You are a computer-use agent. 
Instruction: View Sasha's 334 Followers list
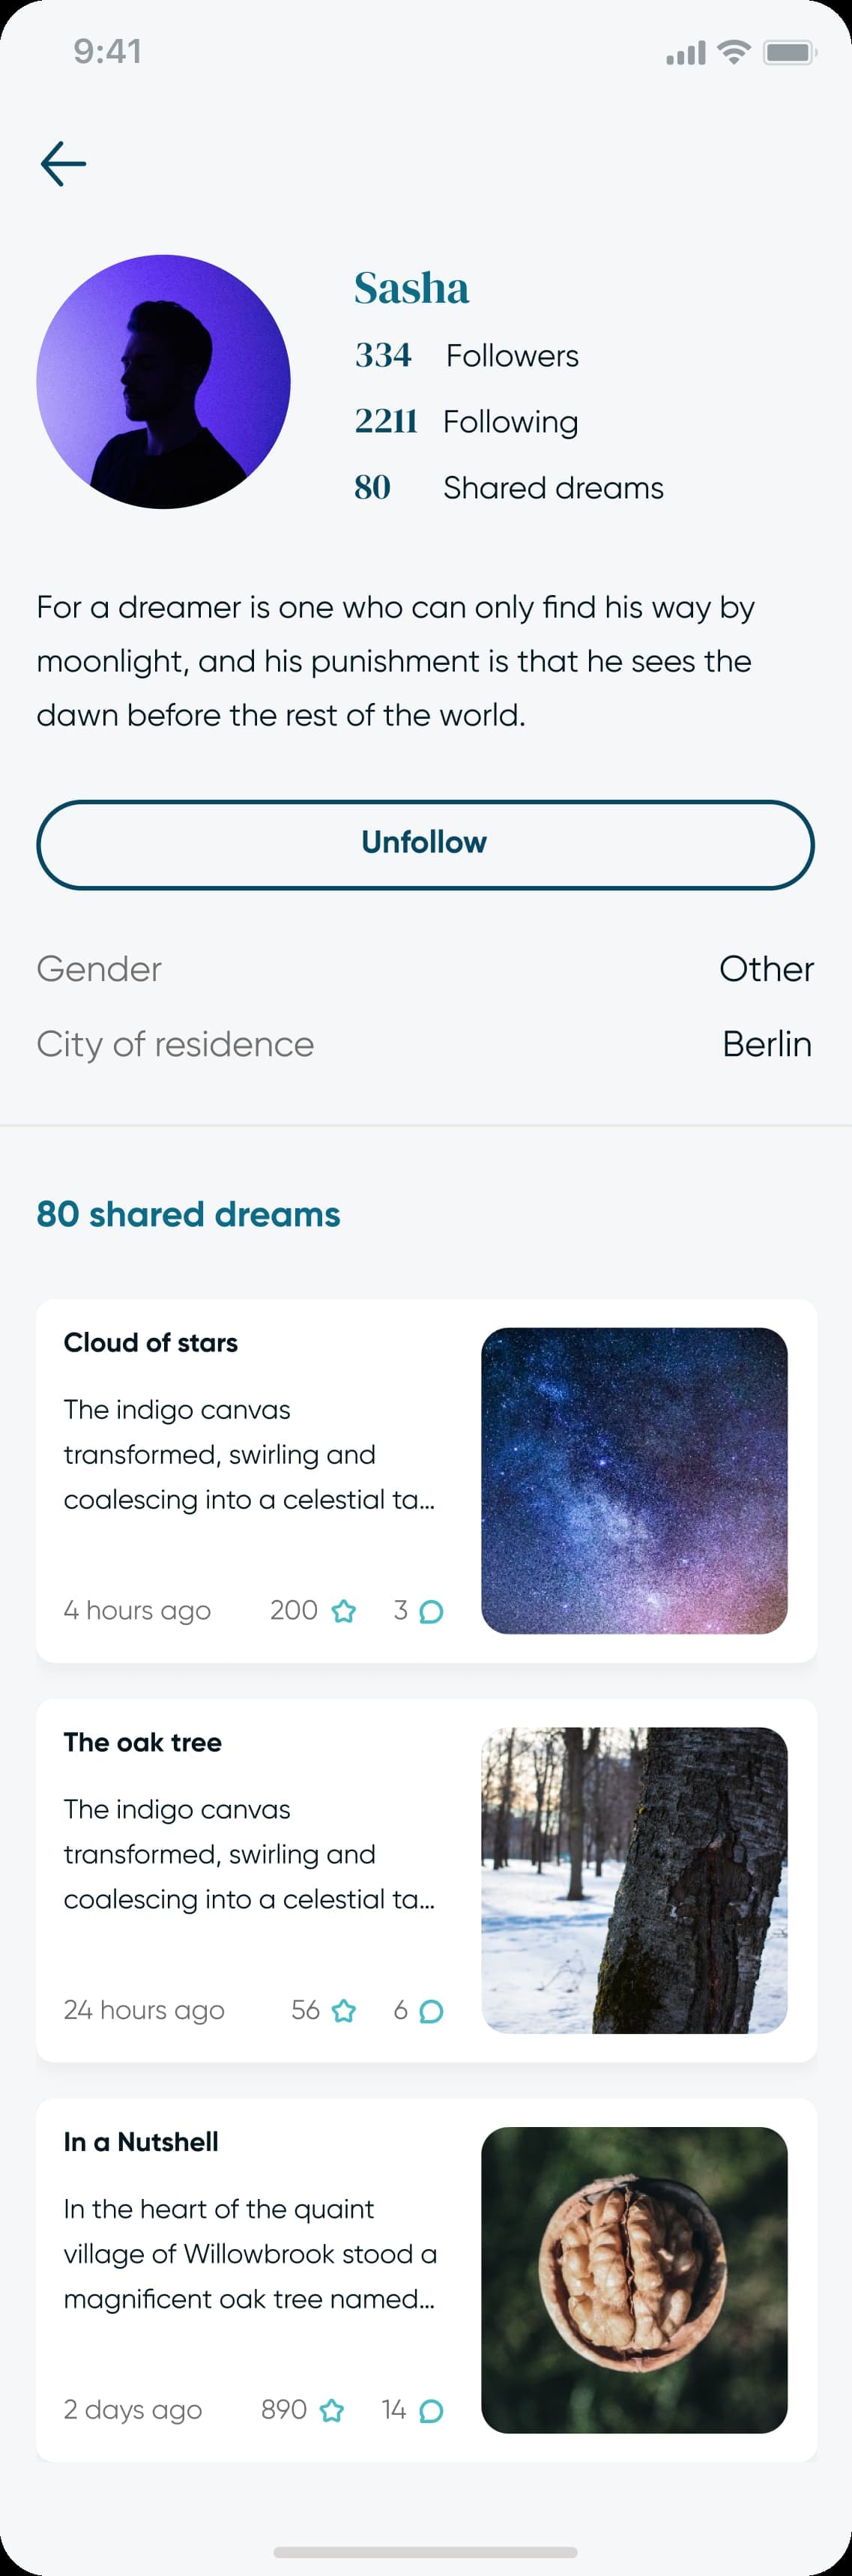tap(467, 355)
